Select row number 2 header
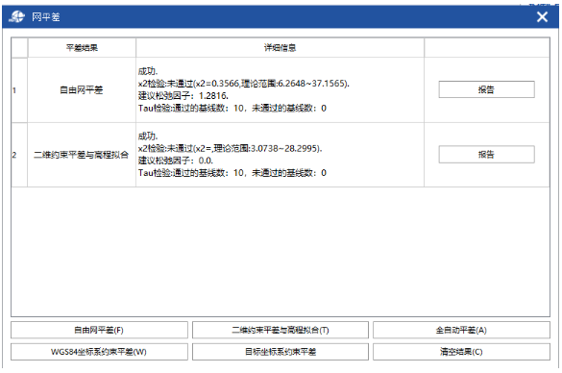The image size is (562, 373). pos(19,155)
